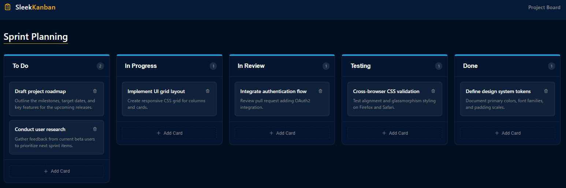Click the In Progress column header
566x188 pixels.
pos(141,66)
